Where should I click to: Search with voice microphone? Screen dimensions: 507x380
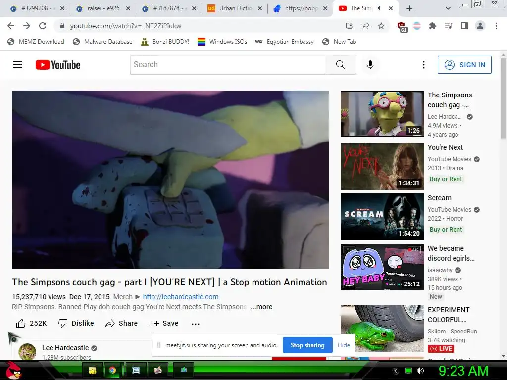(x=370, y=65)
